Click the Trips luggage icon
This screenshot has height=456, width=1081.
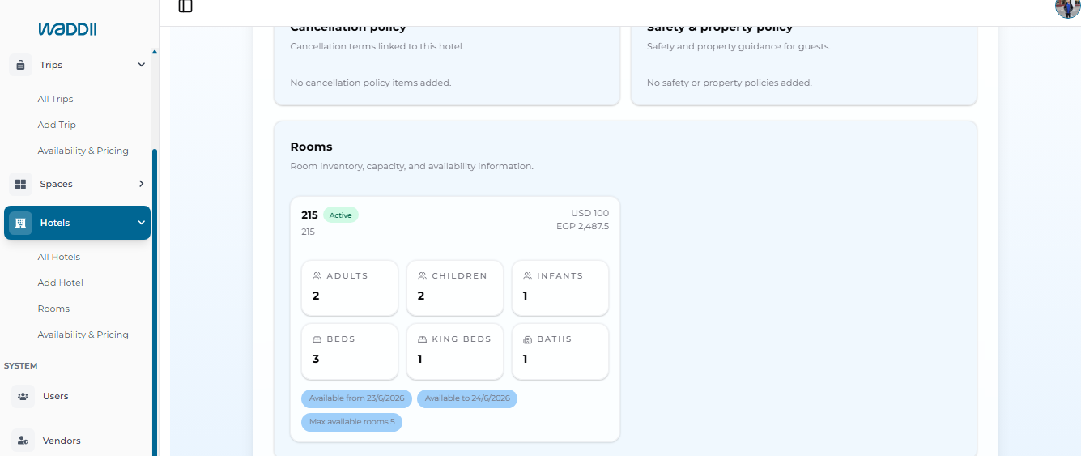click(21, 65)
